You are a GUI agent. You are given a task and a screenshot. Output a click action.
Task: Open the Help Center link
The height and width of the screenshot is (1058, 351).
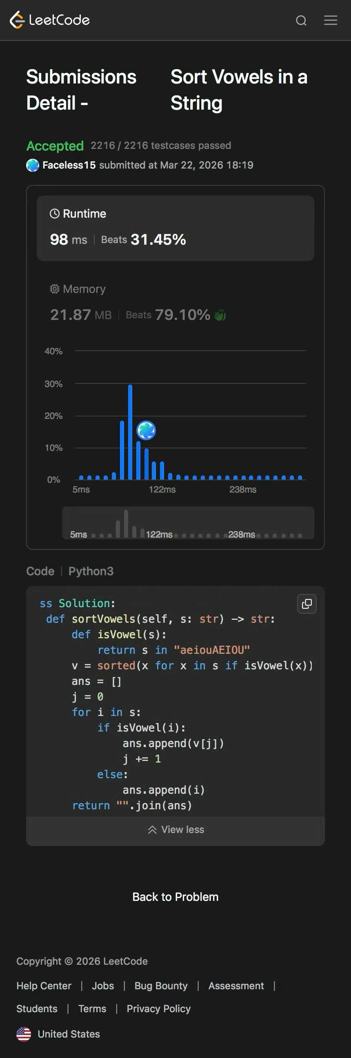(x=44, y=985)
